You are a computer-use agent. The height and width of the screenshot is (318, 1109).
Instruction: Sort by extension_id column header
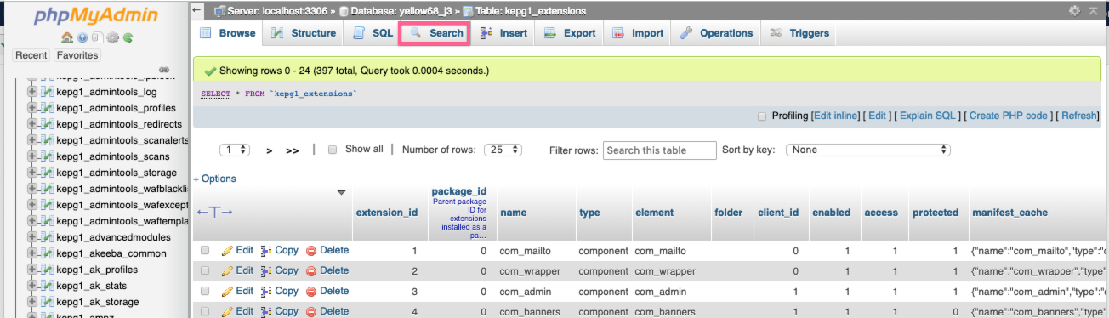pos(386,213)
